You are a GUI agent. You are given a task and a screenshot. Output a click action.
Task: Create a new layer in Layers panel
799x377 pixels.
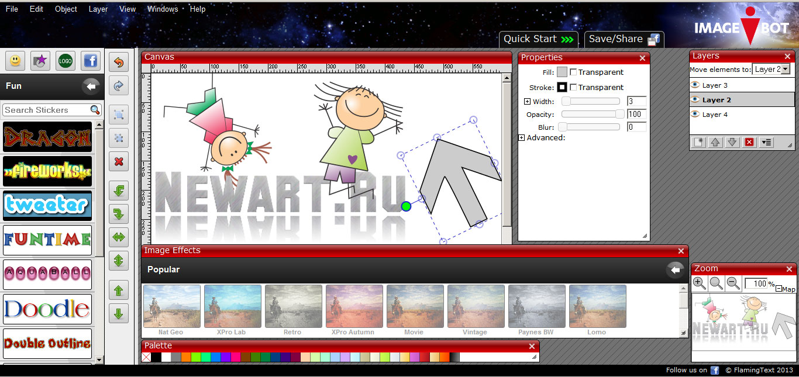tap(698, 142)
